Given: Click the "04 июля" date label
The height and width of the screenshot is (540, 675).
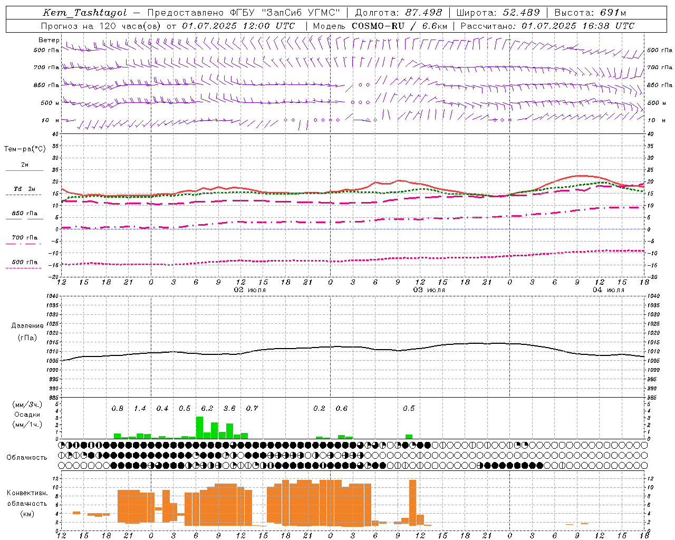Looking at the screenshot, I should click(609, 290).
